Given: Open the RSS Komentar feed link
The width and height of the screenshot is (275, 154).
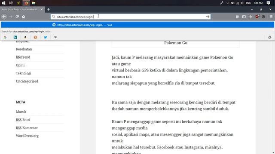Looking at the screenshot, I should pyautogui.click(x=27, y=128).
